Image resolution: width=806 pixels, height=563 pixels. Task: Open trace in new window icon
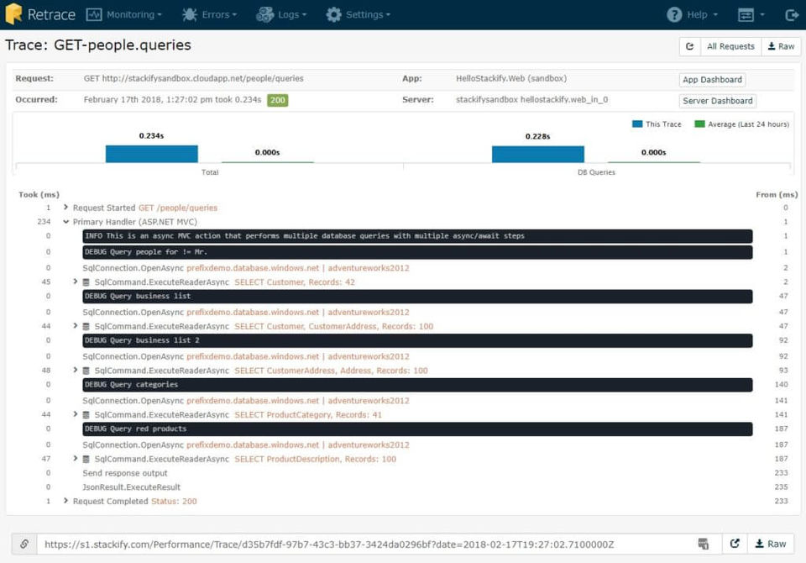[x=735, y=544]
